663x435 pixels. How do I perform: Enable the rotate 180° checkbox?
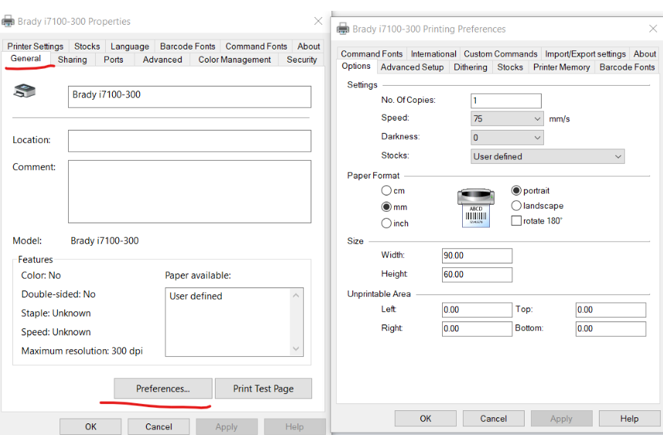[516, 221]
